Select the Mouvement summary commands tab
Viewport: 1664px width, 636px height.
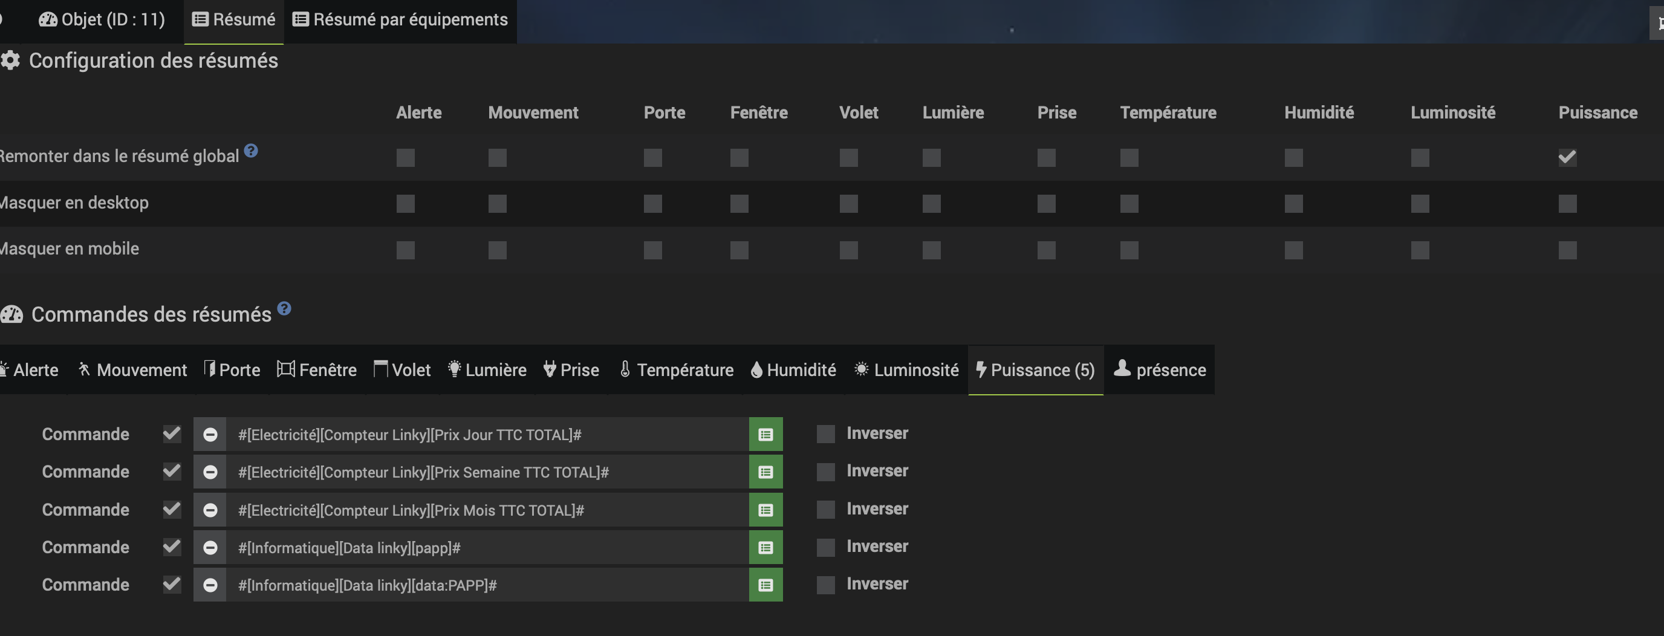click(132, 370)
